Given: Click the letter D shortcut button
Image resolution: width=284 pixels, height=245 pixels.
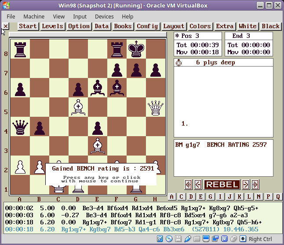Looking at the screenshot, I should tap(191, 197).
